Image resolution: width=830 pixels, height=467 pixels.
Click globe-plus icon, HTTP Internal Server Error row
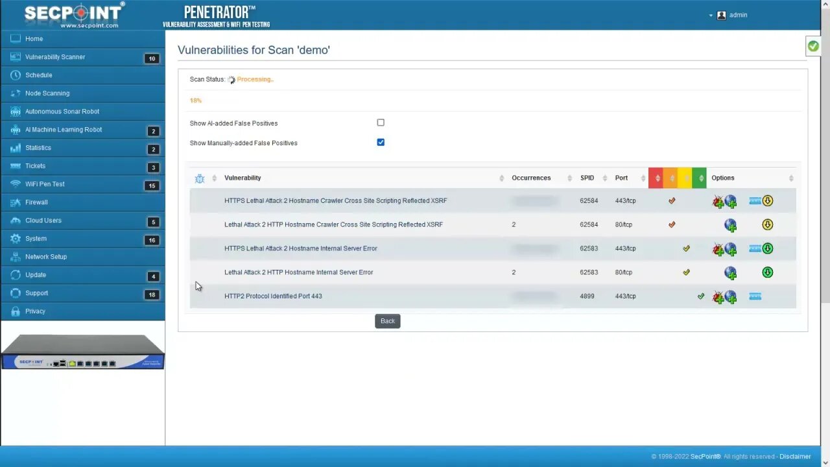pyautogui.click(x=731, y=273)
